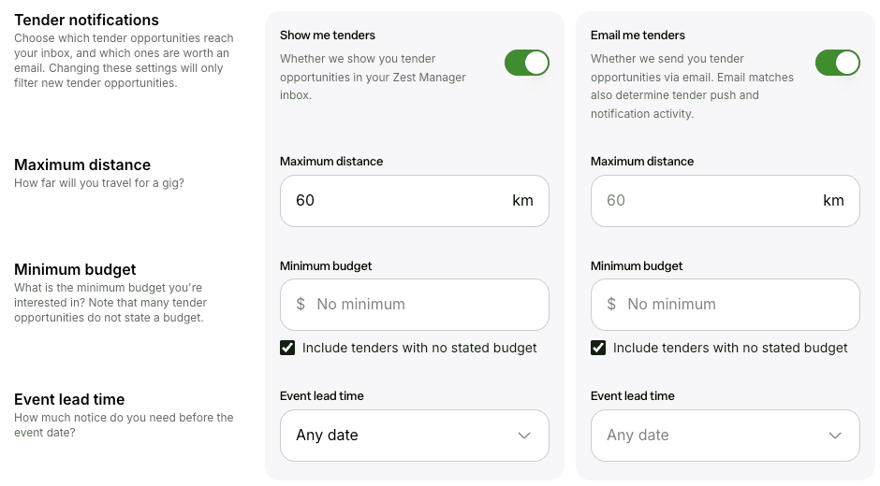
Task: Click the Show me tenders inbox description text
Action: (374, 77)
